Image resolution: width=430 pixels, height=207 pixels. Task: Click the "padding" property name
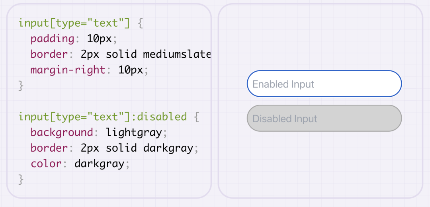click(x=52, y=39)
